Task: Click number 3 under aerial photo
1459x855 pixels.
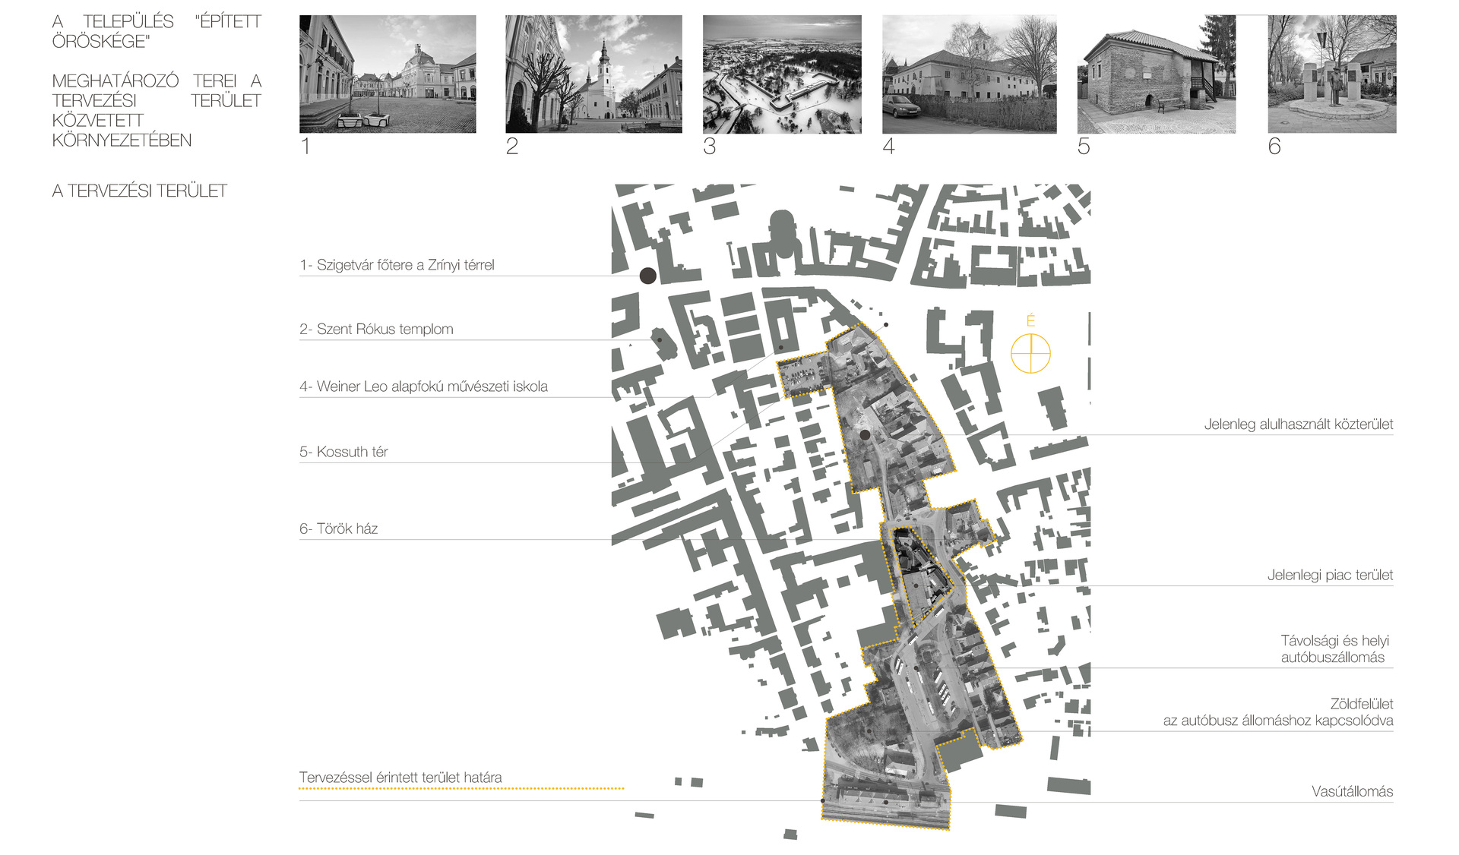Action: click(x=710, y=146)
